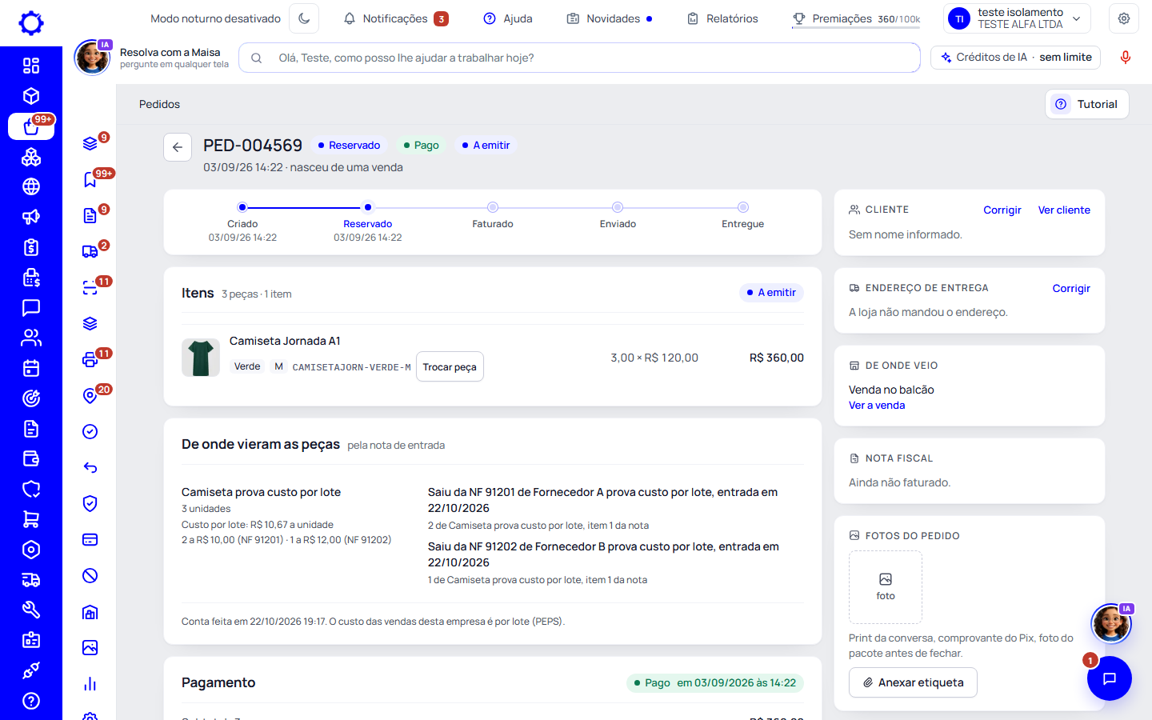Click the Enviado step on progress tracker
Viewport: 1152px width, 720px height.
coord(618,216)
